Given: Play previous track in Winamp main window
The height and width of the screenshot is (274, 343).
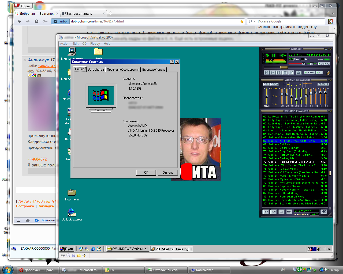Looking at the screenshot, I should pyautogui.click(x=266, y=73).
